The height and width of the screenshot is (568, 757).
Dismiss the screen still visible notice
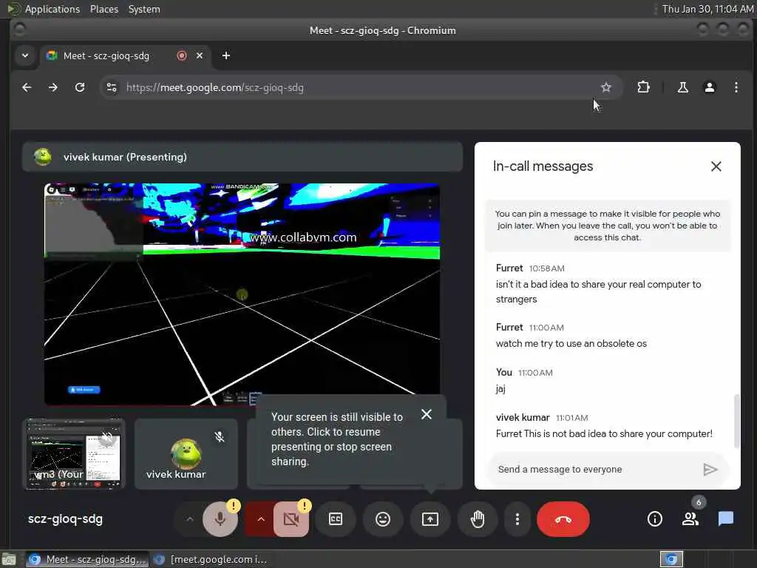pos(427,414)
